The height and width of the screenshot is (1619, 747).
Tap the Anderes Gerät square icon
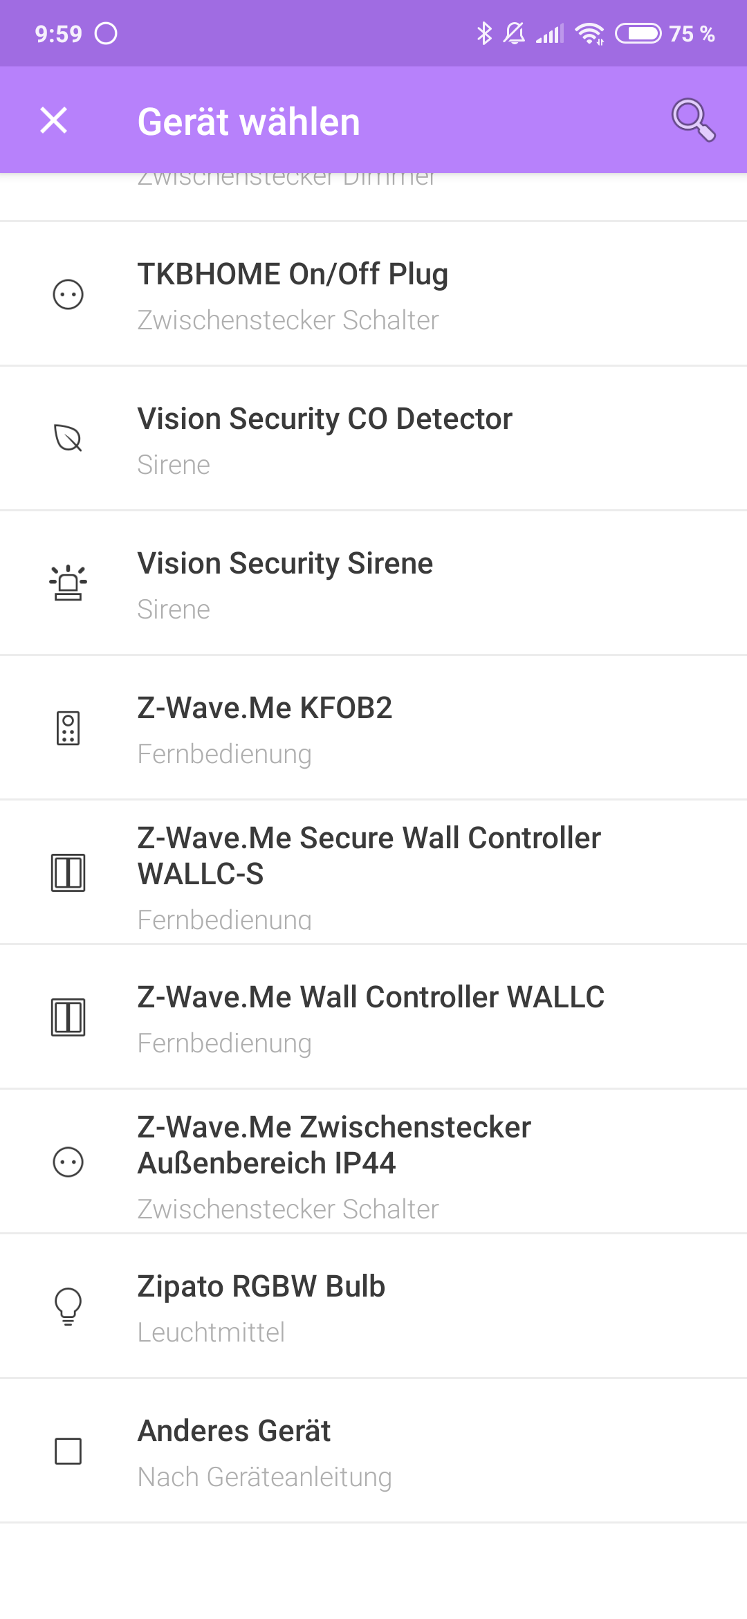68,1451
